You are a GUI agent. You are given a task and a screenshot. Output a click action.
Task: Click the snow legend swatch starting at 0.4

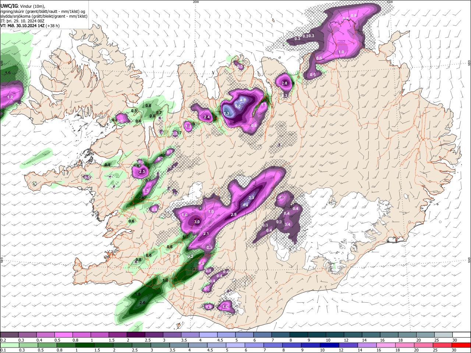[x=45, y=335]
